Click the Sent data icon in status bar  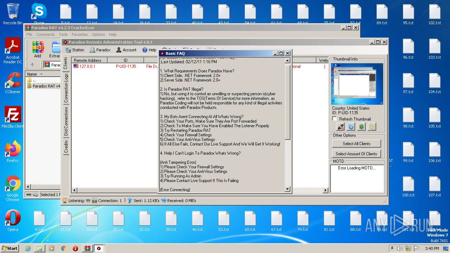pos(130,201)
